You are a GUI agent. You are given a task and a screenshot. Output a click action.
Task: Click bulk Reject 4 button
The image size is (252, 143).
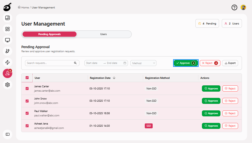click(210, 63)
